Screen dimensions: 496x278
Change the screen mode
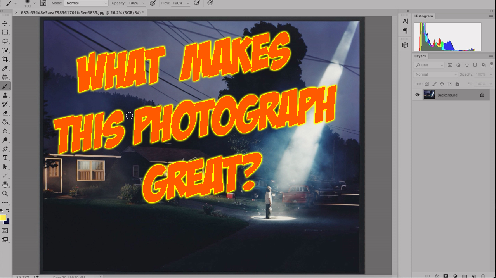(5, 240)
